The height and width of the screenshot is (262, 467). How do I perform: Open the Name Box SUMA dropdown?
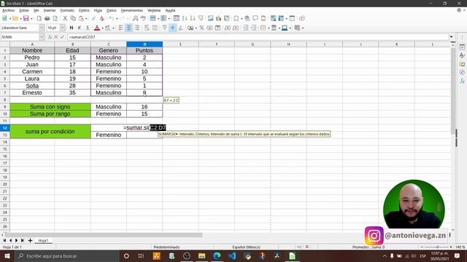[42, 37]
